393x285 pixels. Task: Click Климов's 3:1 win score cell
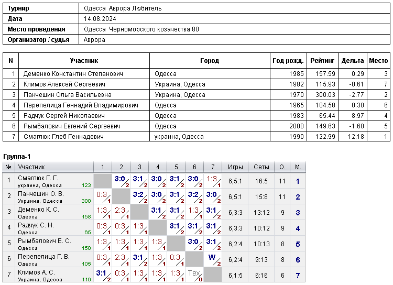pyautogui.click(x=103, y=275)
